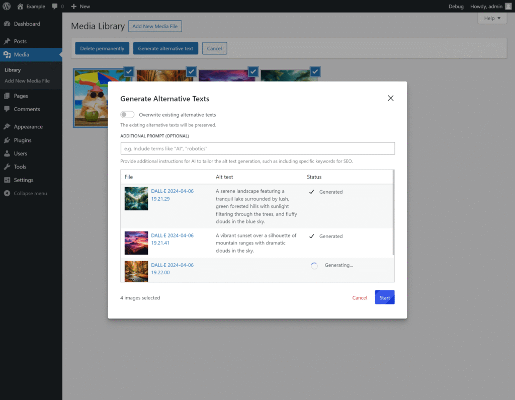Image resolution: width=515 pixels, height=400 pixels.
Task: Open the comments bubble icon in admin bar
Action: point(54,6)
